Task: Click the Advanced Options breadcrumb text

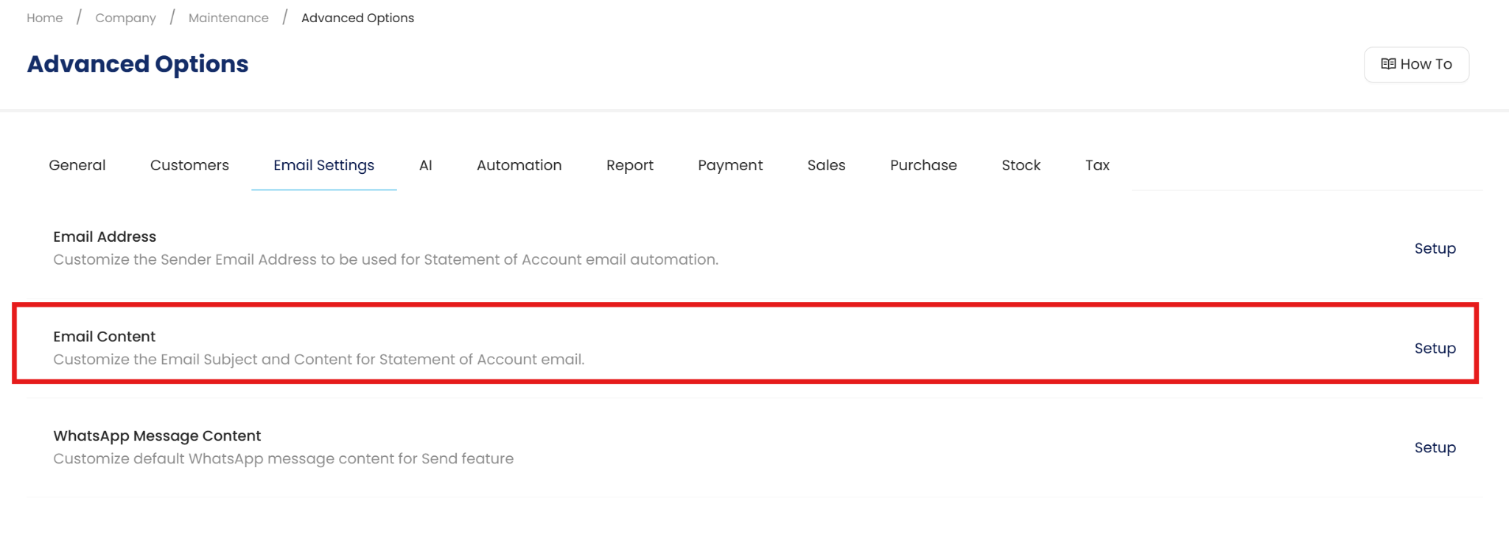Action: point(357,18)
